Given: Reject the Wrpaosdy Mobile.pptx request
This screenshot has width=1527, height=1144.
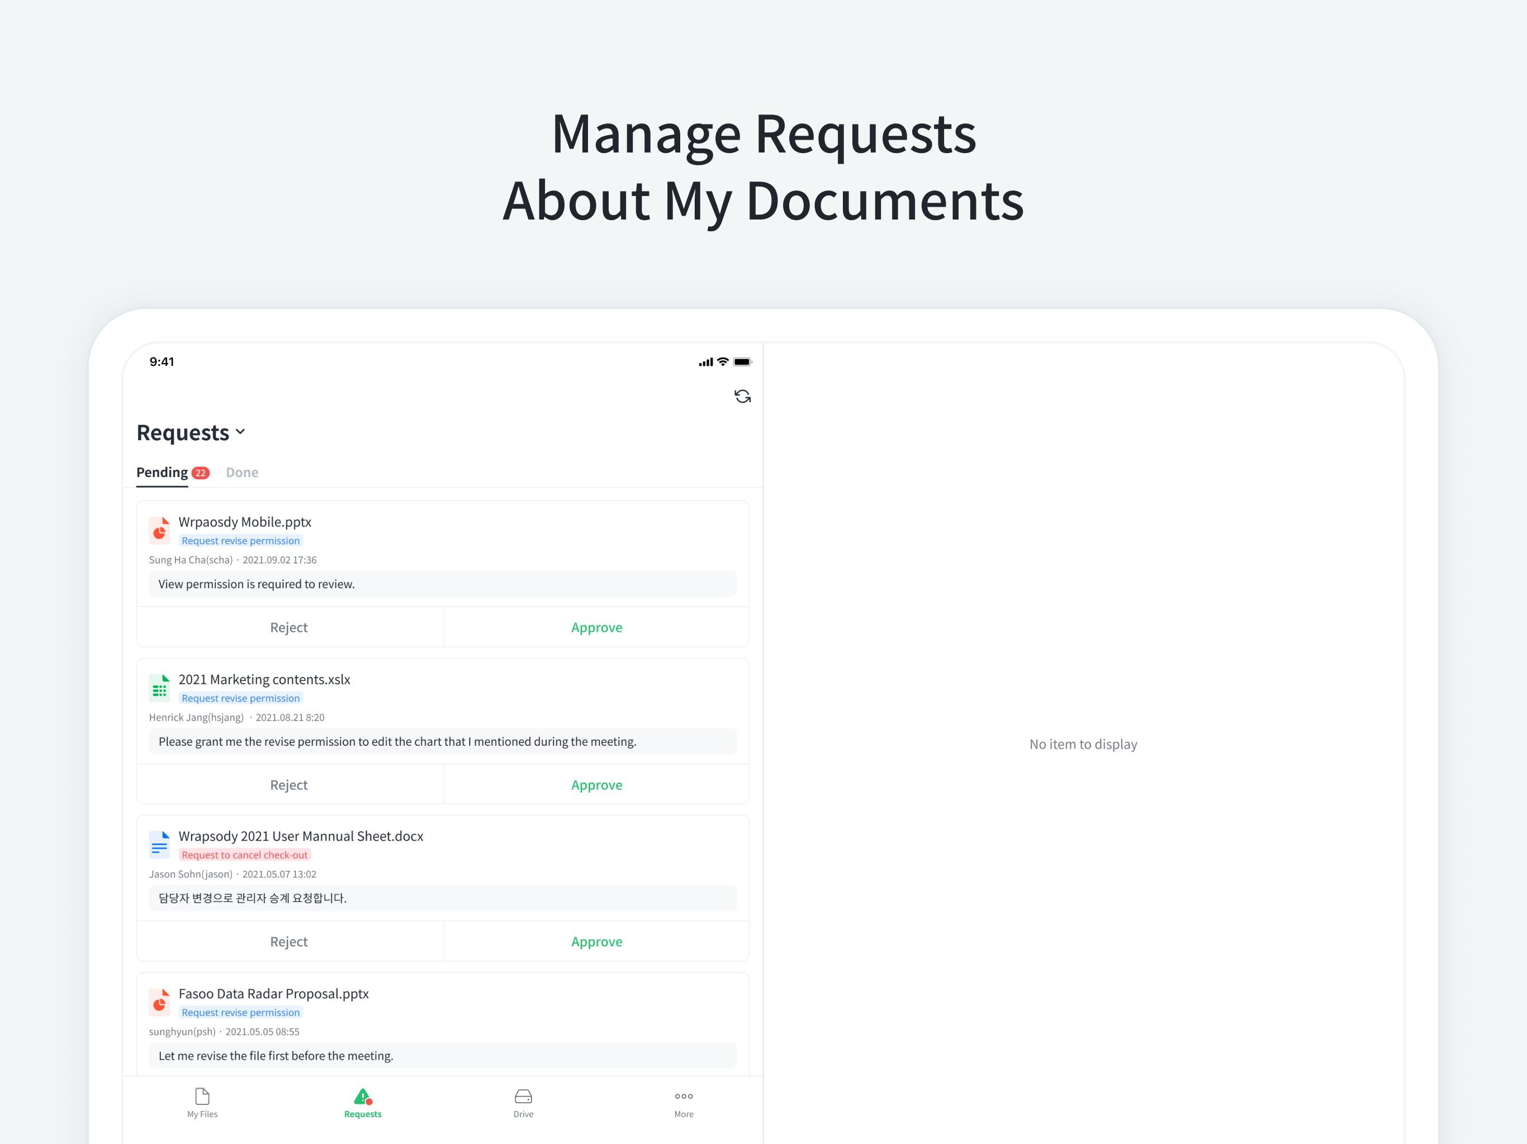Looking at the screenshot, I should [289, 627].
